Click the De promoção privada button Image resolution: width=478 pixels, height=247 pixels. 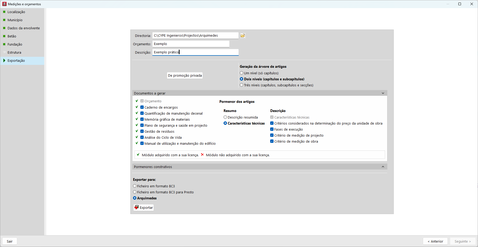pyautogui.click(x=185, y=75)
